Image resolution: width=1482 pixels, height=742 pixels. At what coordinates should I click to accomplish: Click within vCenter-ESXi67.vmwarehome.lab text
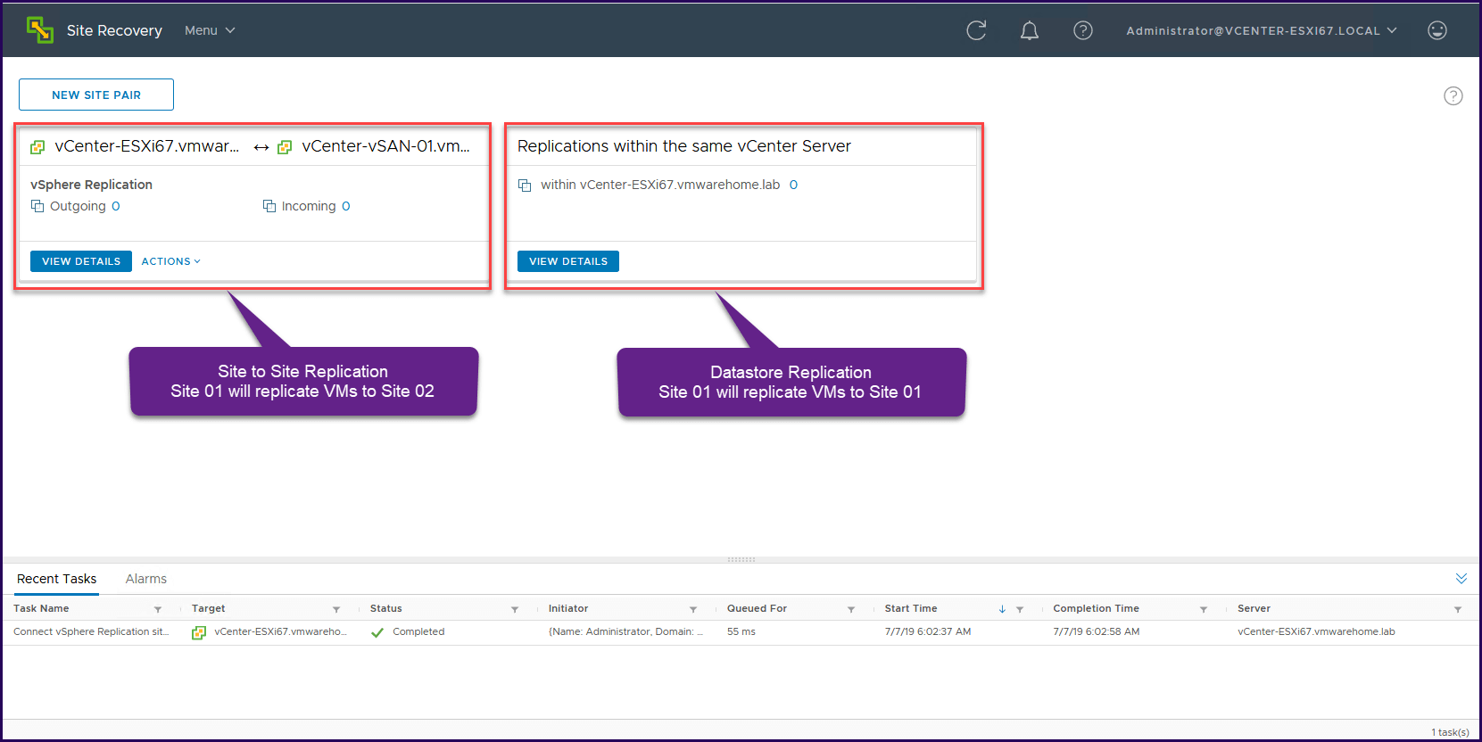660,185
